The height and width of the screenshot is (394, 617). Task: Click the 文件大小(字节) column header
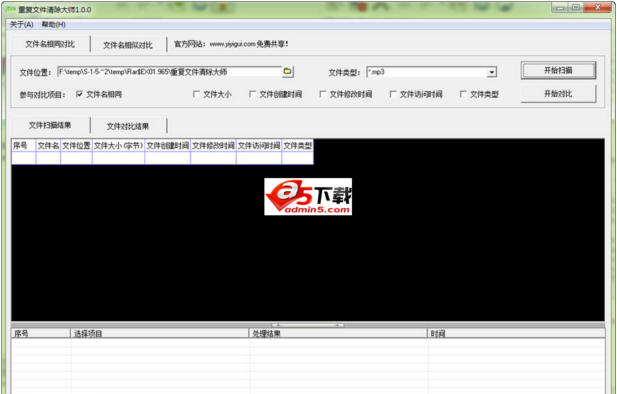point(119,145)
